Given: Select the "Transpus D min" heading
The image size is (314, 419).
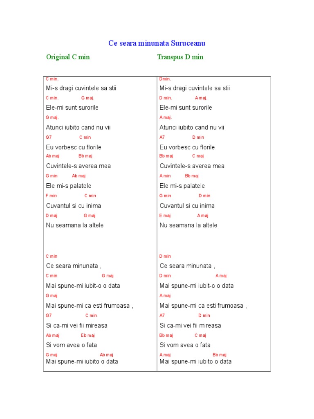Looking at the screenshot, I should (x=180, y=57).
